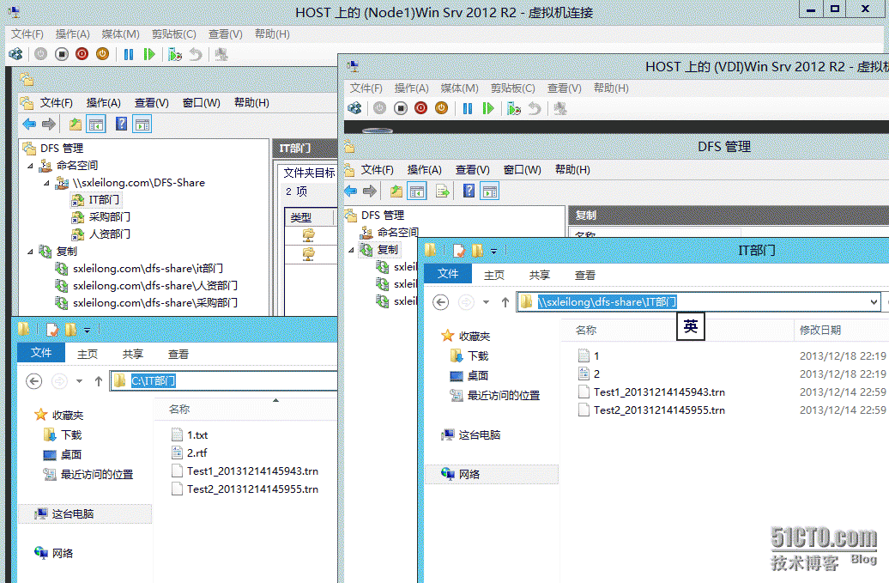This screenshot has height=583, width=889.
Task: Click the Revert icon in the Node1 VM toolbar
Action: coord(196,54)
